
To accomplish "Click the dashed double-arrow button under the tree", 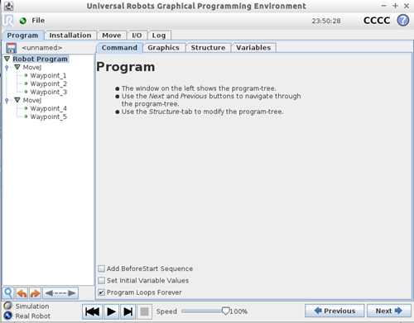I will [x=60, y=293].
